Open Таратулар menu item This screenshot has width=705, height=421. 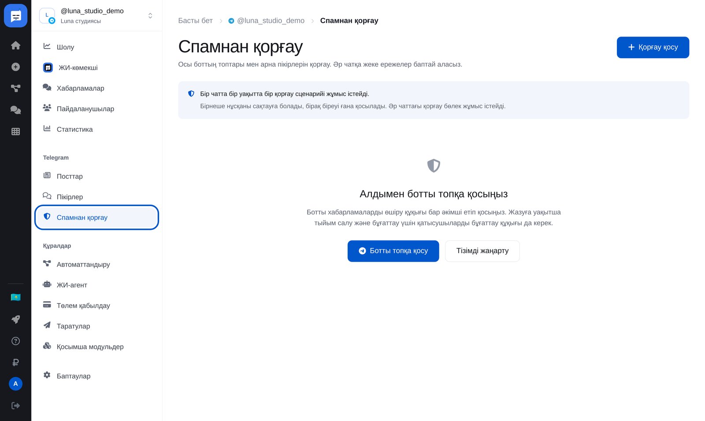96,326
